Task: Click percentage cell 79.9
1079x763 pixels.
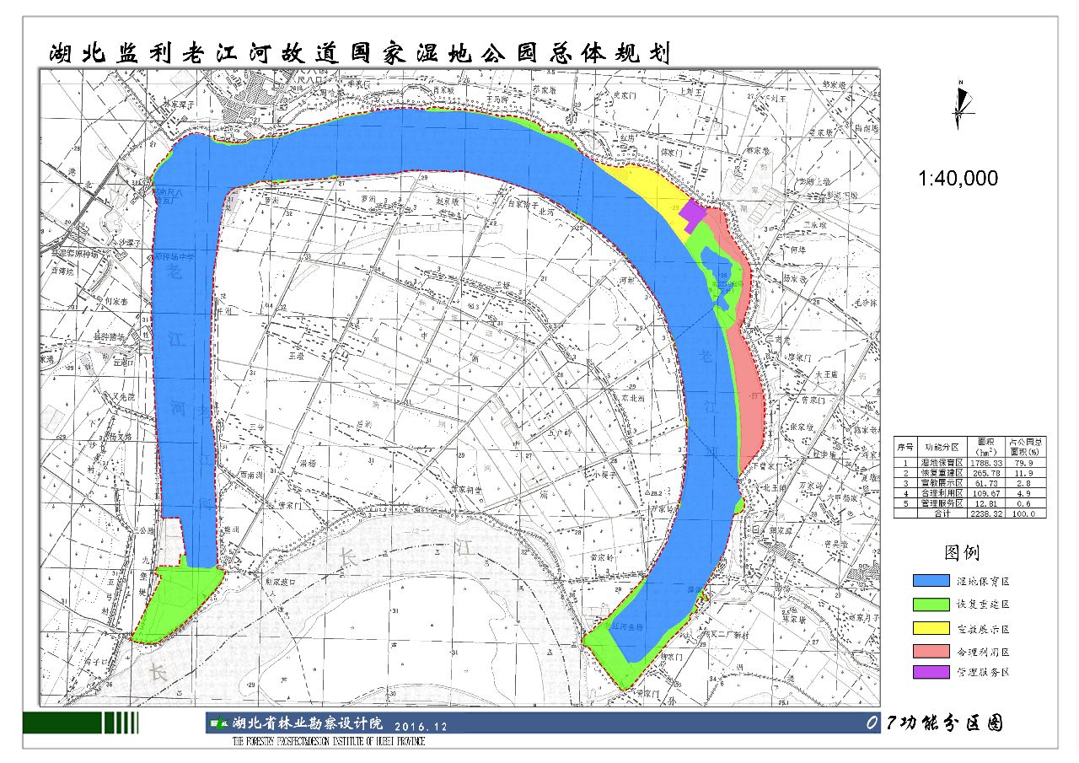Action: coord(1025,463)
